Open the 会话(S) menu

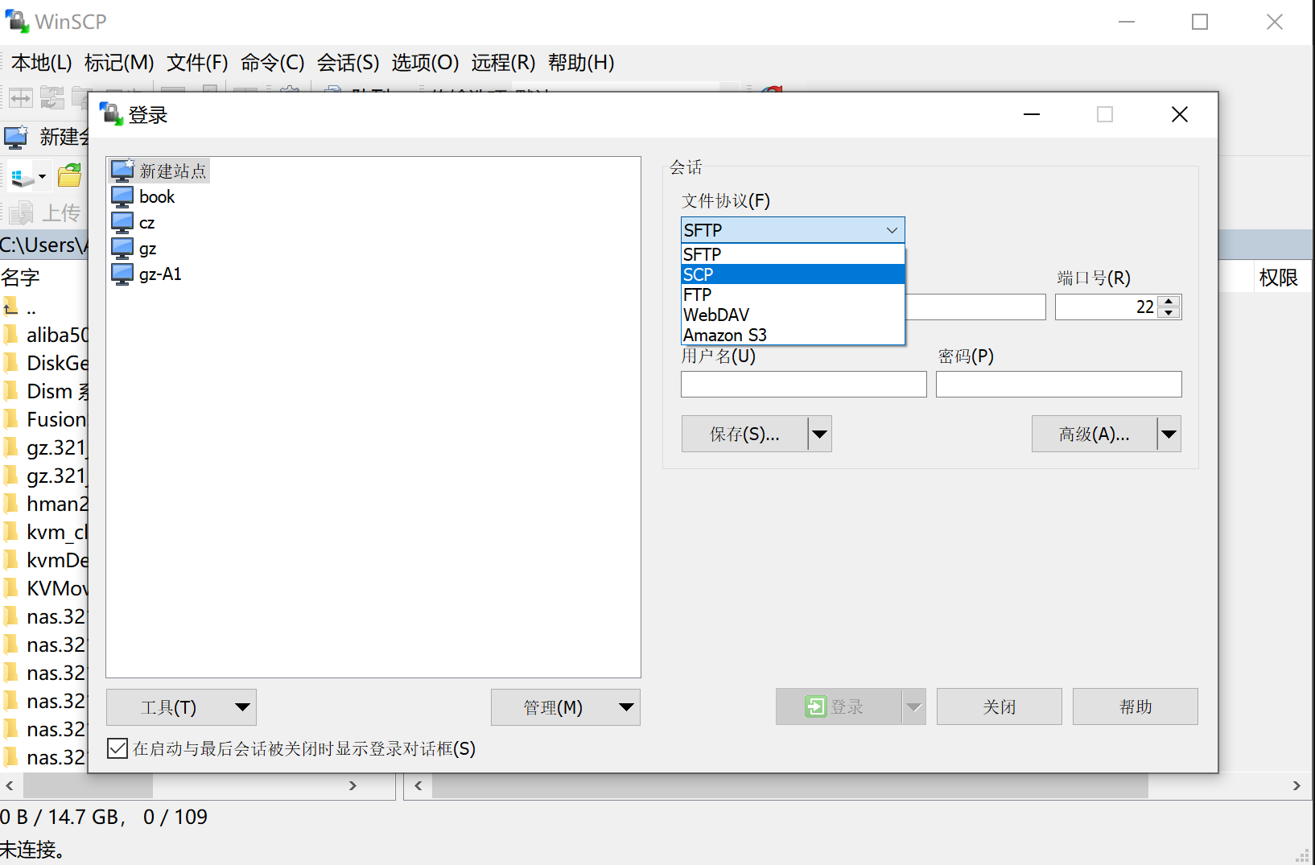coord(348,63)
